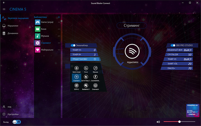
Task: Collapse the ПРЕДУСТАНОВКУ preset dropdown
Action: (85, 59)
